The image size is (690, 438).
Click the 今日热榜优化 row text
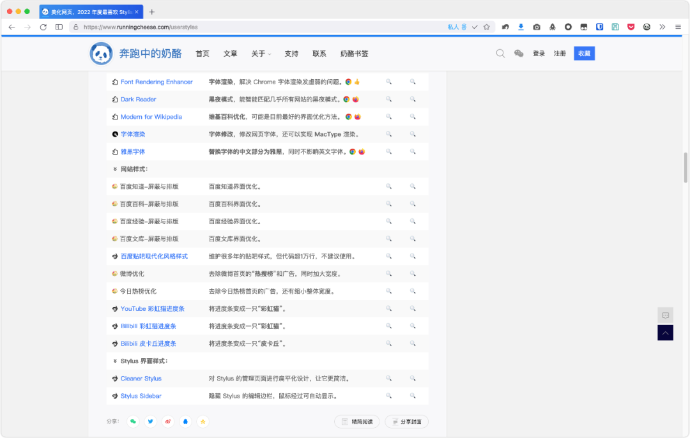(138, 291)
